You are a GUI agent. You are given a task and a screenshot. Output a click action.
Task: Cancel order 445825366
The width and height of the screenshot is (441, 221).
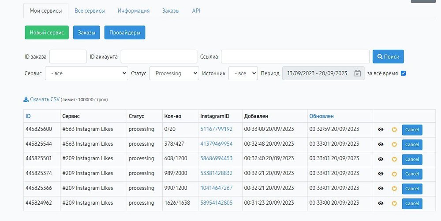tap(412, 189)
